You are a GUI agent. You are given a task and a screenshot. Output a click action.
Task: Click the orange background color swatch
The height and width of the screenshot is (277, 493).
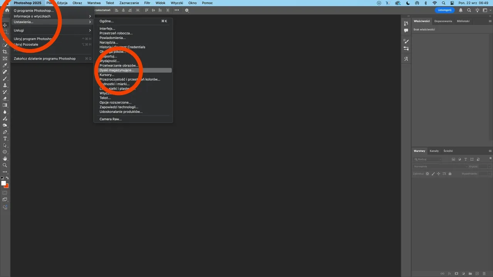click(6, 186)
